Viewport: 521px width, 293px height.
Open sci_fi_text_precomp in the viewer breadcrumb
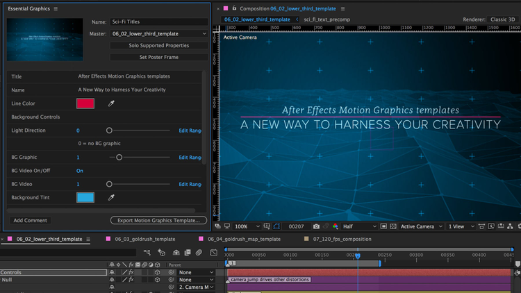point(326,19)
